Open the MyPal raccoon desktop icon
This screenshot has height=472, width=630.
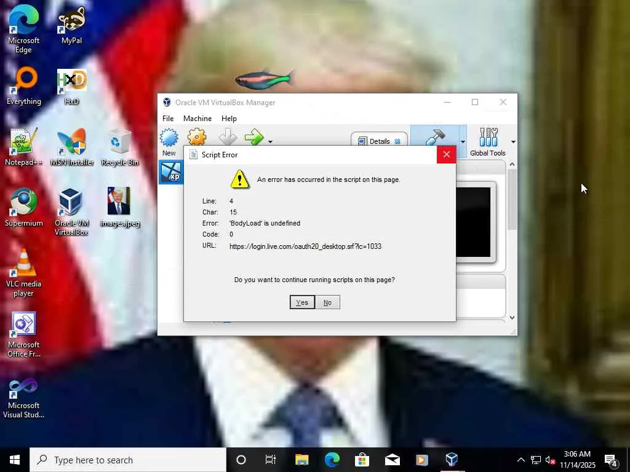pos(71,25)
